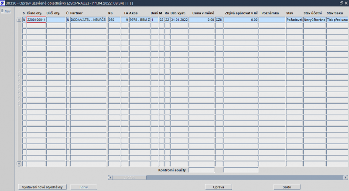Click the right arrow of horizontal scrollbar
This screenshot has width=349, height=191.
pyautogui.click(x=346, y=178)
